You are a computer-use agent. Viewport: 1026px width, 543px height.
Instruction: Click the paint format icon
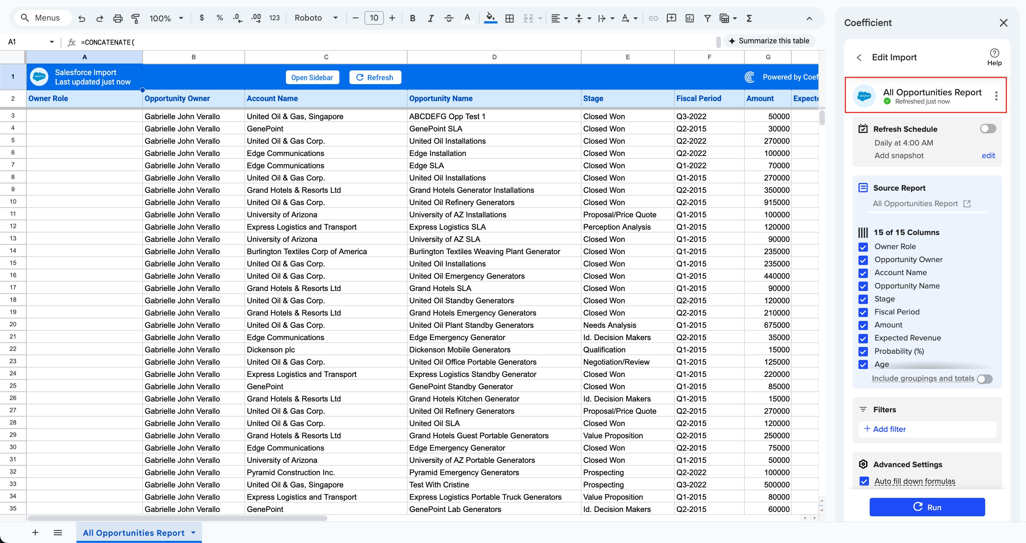[x=135, y=18]
